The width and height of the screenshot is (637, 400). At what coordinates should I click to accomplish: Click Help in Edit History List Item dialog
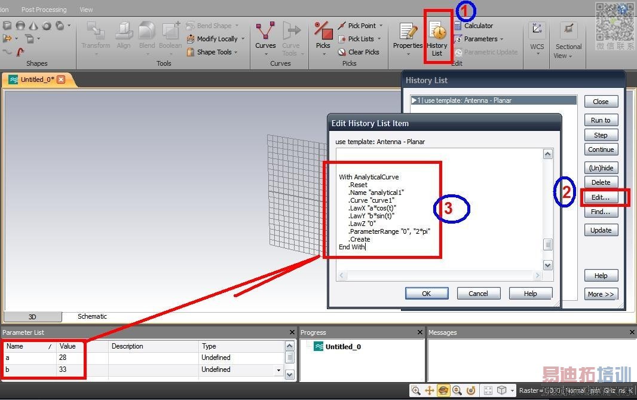(x=531, y=294)
